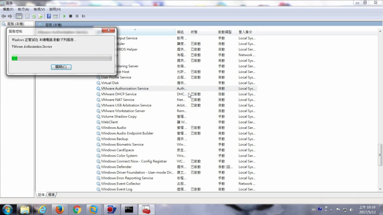Select the Windows Color System service

pos(176,156)
